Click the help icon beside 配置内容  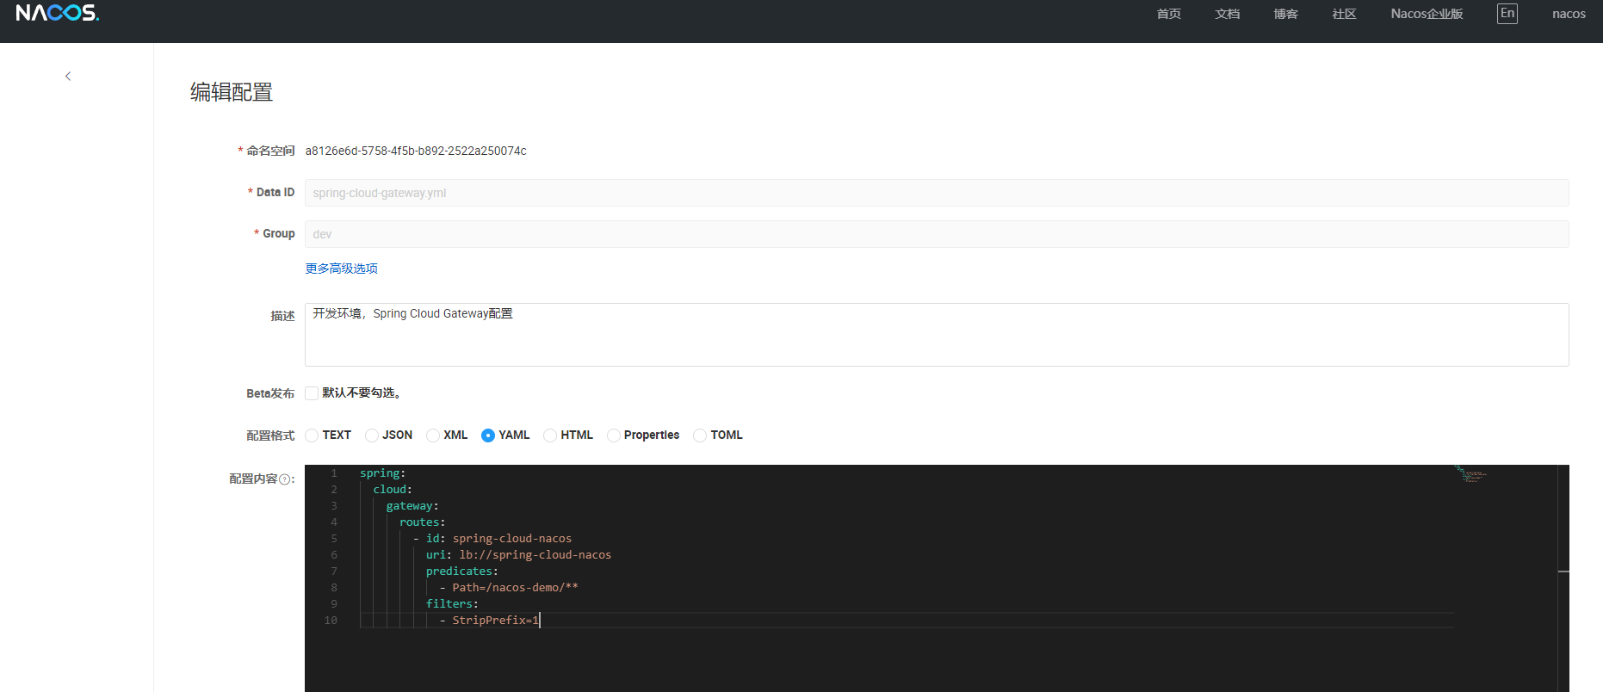(x=285, y=480)
